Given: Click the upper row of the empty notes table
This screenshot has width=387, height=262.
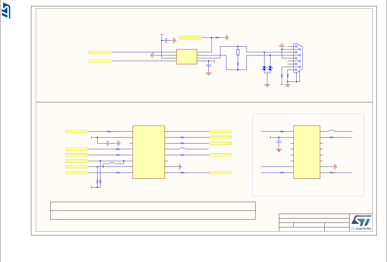Looking at the screenshot, I should point(153,206).
